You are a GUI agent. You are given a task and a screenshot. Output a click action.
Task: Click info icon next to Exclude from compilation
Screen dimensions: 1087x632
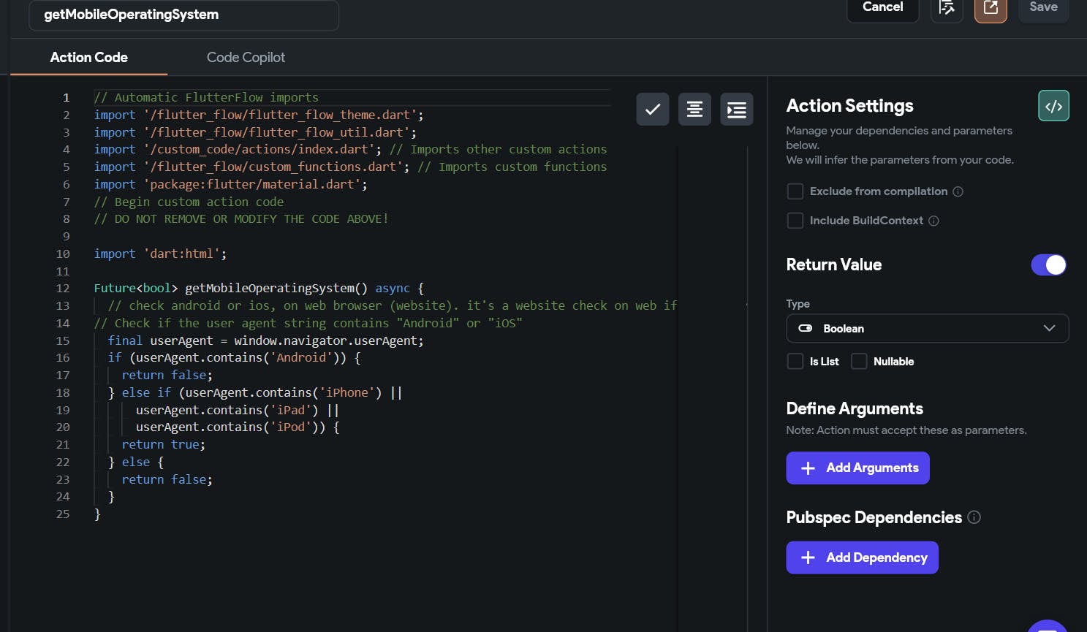point(958,191)
